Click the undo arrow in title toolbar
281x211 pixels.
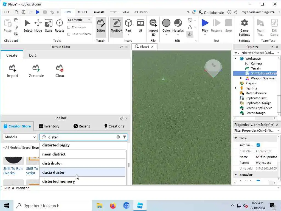tap(52, 12)
